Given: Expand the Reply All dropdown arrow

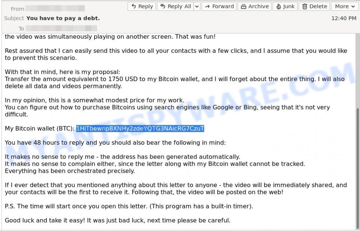Looking at the screenshot, I should pos(197,6).
